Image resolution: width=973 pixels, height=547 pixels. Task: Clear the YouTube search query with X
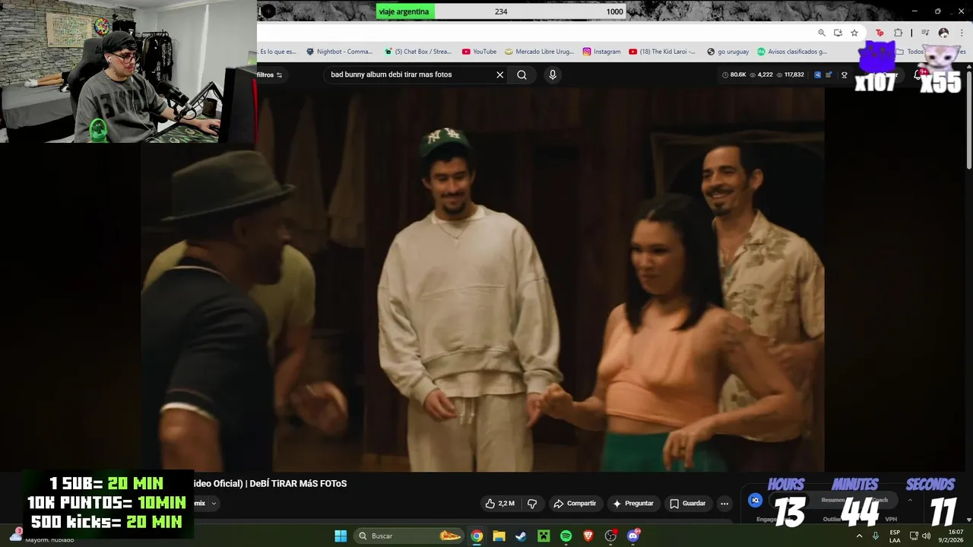pyautogui.click(x=499, y=74)
